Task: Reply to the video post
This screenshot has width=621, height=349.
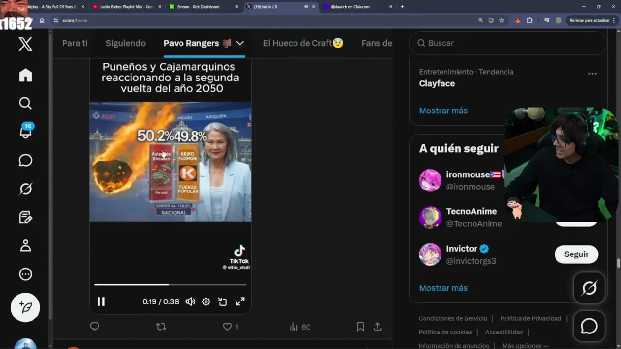Action: pyautogui.click(x=95, y=327)
